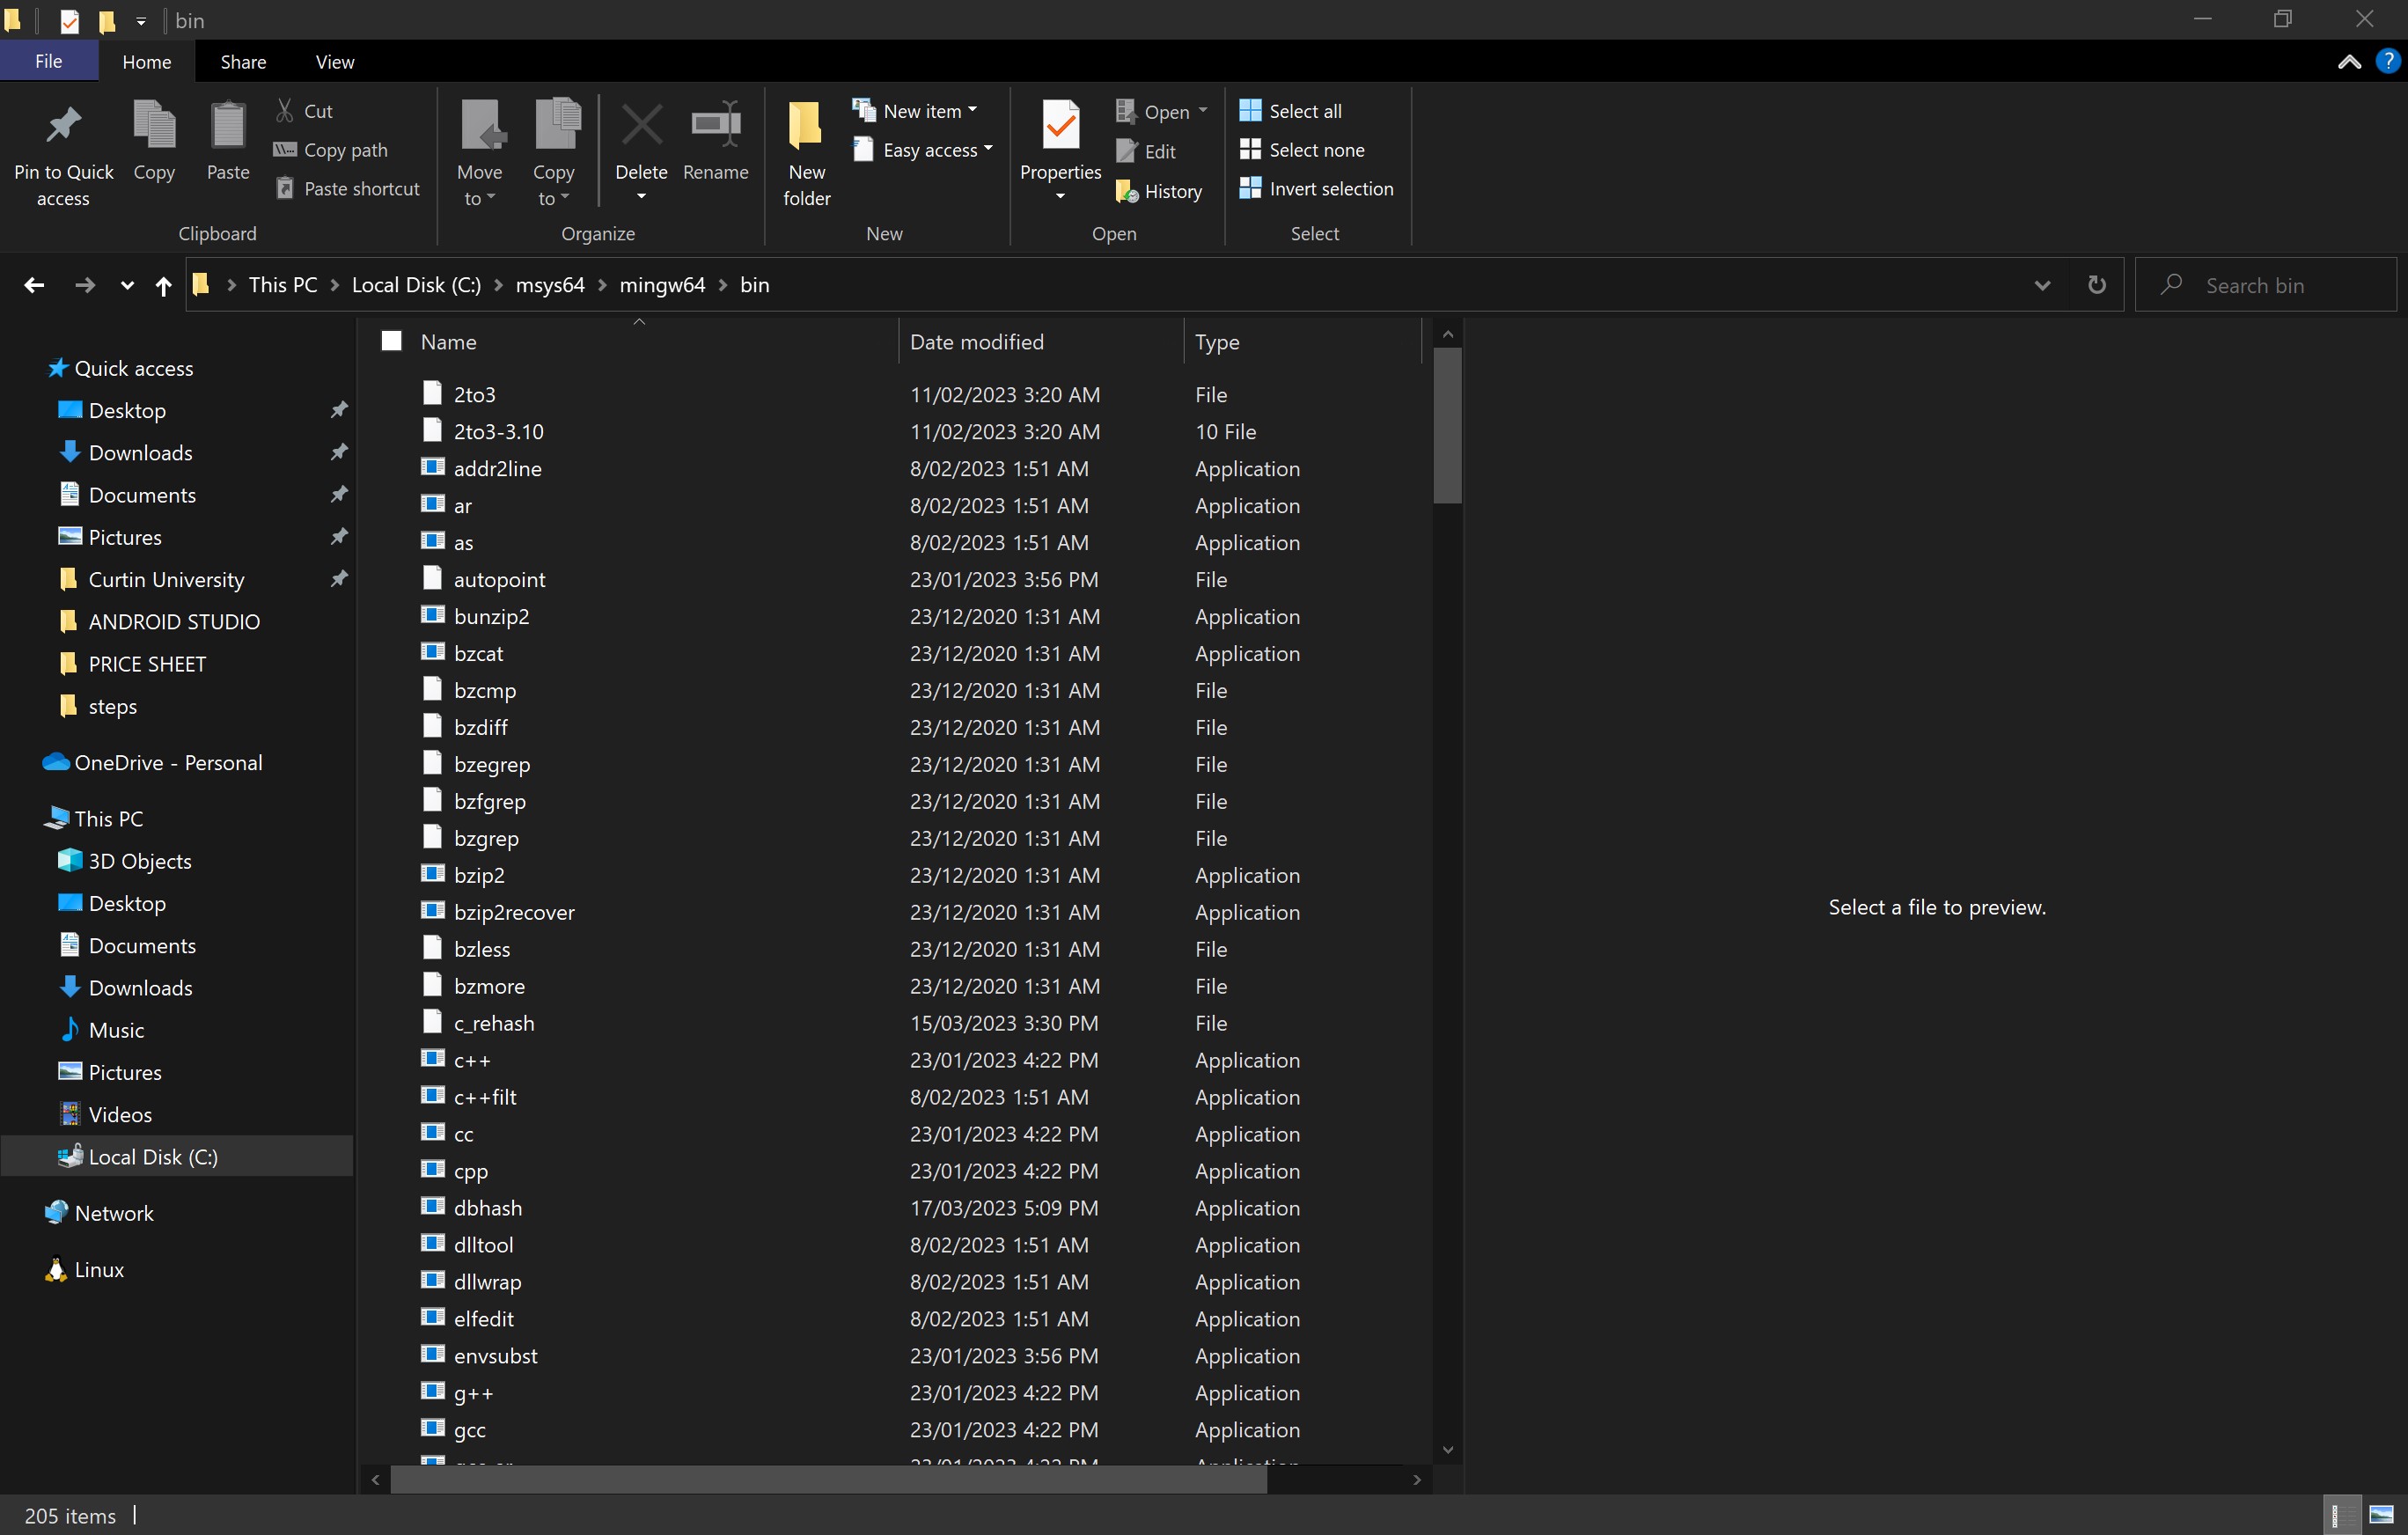Open the Properties checkmark icon
The height and width of the screenshot is (1535, 2408).
pos(1061,125)
